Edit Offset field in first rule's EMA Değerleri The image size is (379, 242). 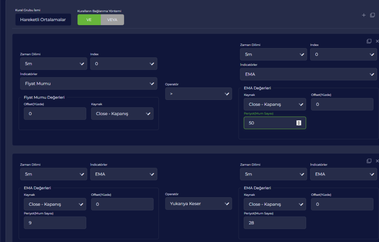(342, 104)
